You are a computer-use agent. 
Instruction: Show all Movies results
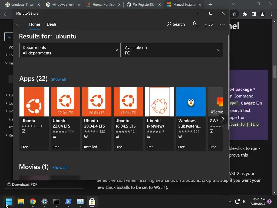[x=60, y=167]
